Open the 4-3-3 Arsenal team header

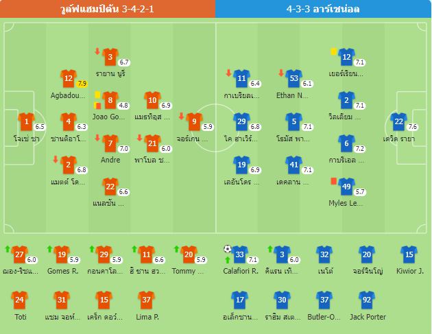coord(323,9)
